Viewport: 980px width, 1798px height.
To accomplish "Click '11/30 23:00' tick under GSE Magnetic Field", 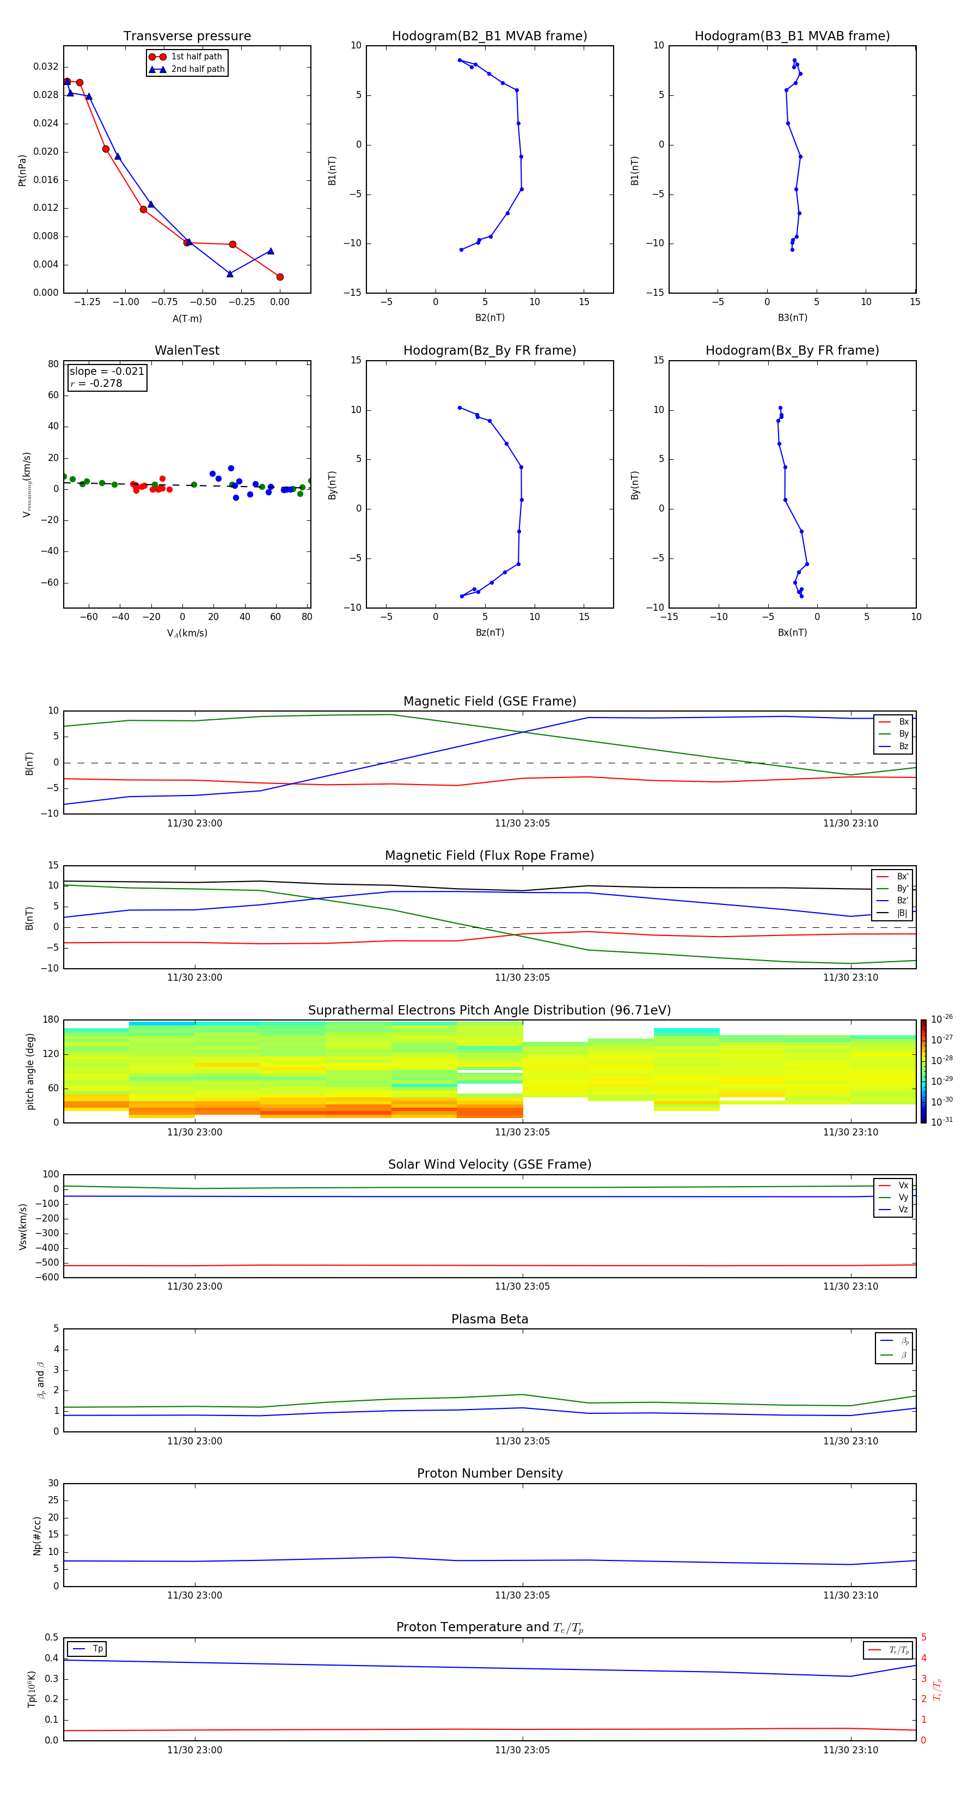I will tap(194, 824).
